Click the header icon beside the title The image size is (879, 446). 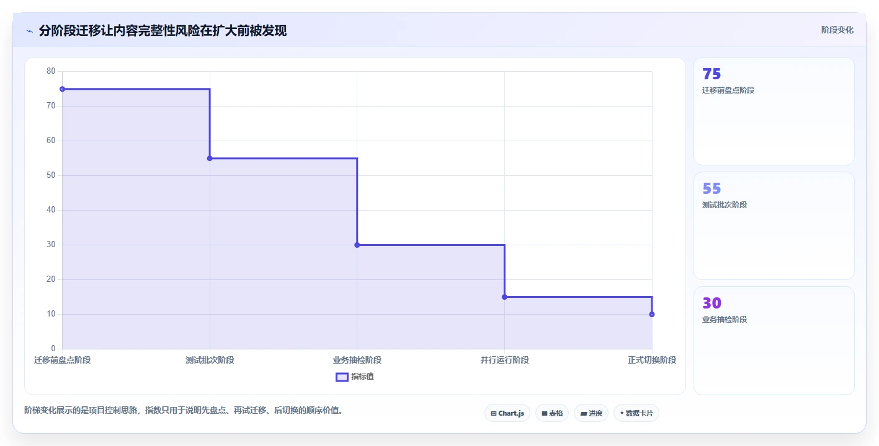pyautogui.click(x=29, y=31)
